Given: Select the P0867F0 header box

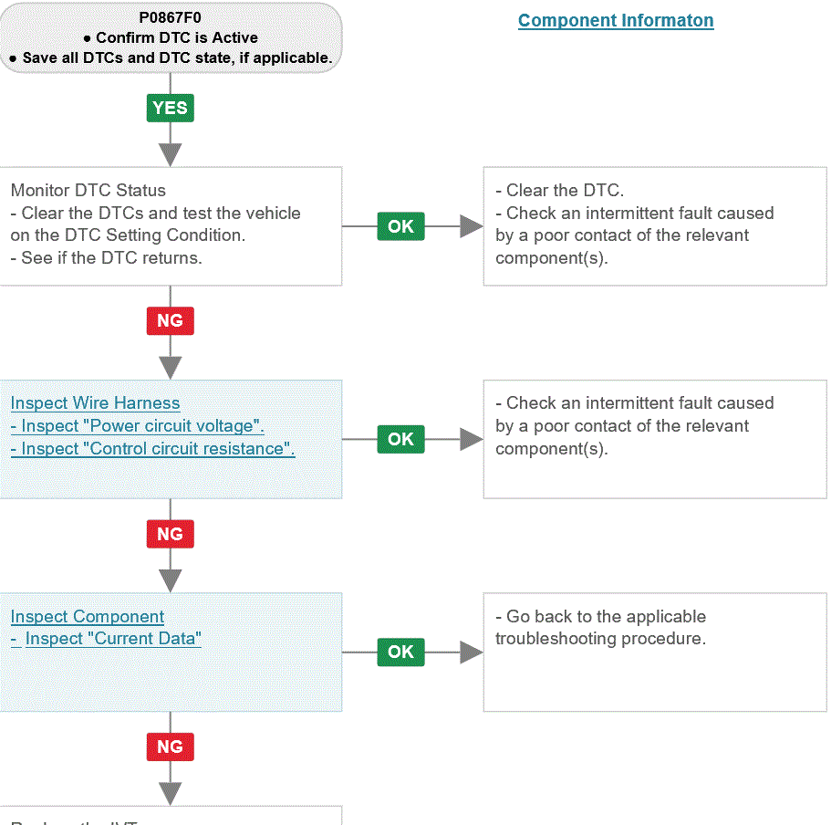Looking at the screenshot, I should (171, 37).
